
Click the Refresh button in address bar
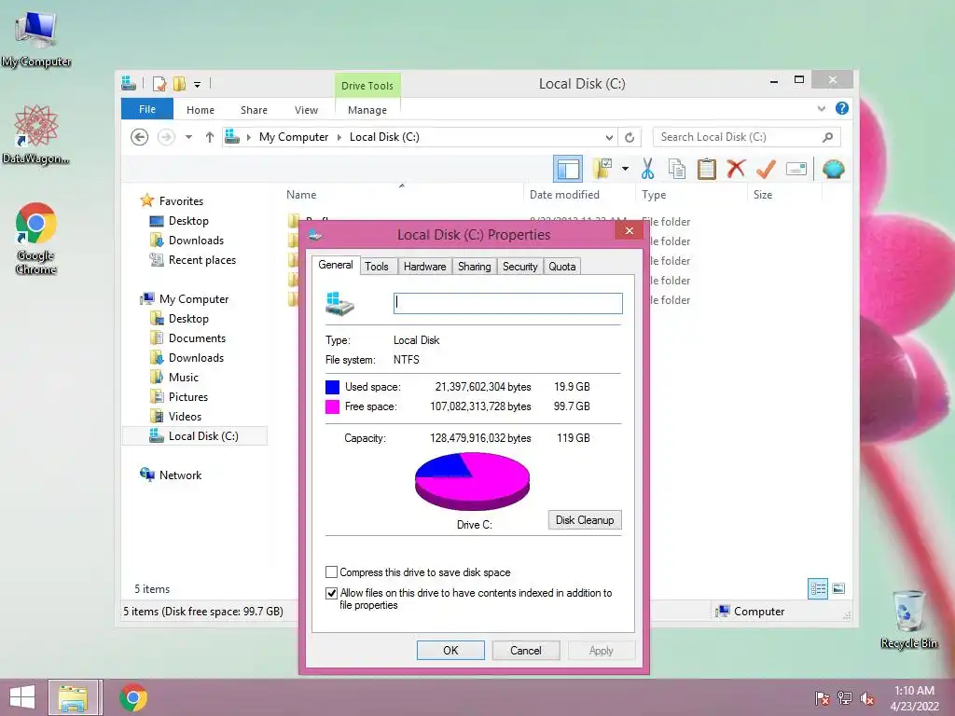pos(630,138)
